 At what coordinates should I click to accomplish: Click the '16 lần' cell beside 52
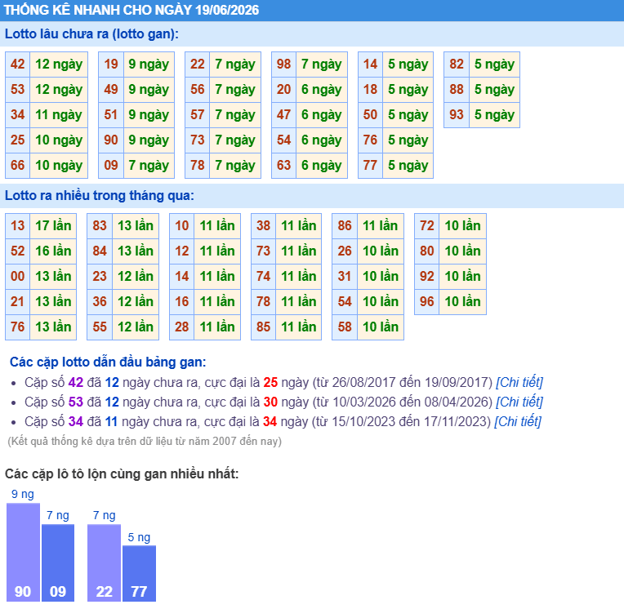53,251
